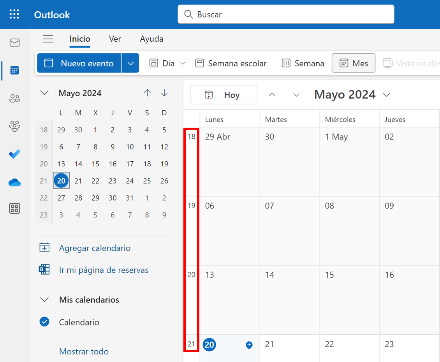Click the Bookings reservation page icon
Image resolution: width=440 pixels, height=362 pixels.
tap(44, 269)
